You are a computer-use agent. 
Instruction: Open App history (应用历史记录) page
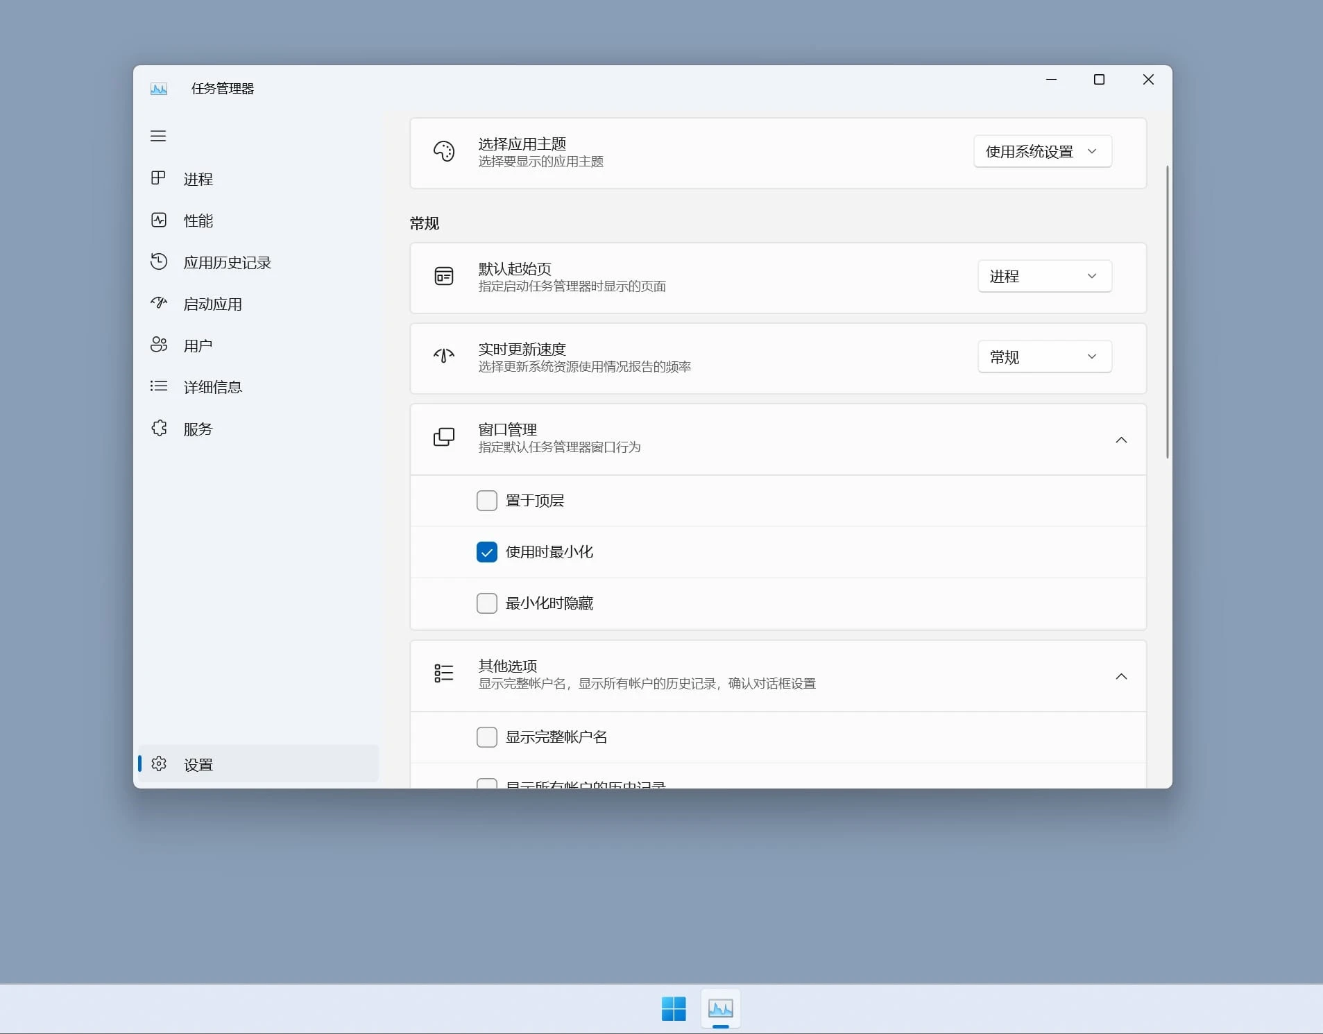228,261
